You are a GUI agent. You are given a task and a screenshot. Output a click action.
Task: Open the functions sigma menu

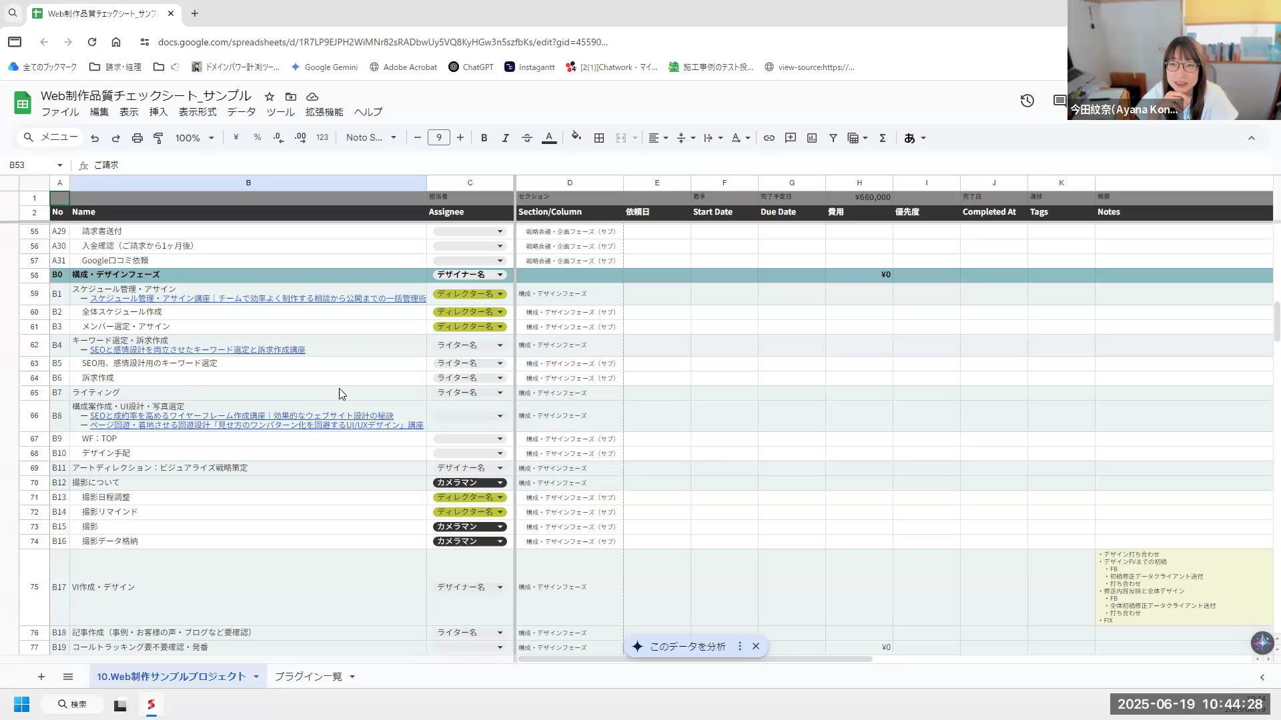point(882,138)
